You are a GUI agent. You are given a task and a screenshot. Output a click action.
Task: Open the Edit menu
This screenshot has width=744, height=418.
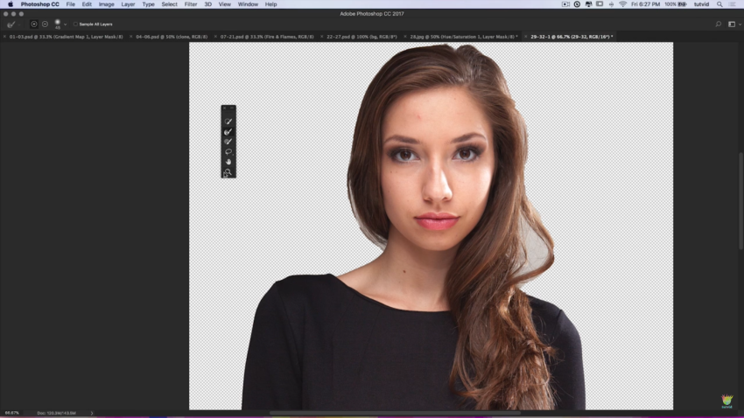(87, 4)
